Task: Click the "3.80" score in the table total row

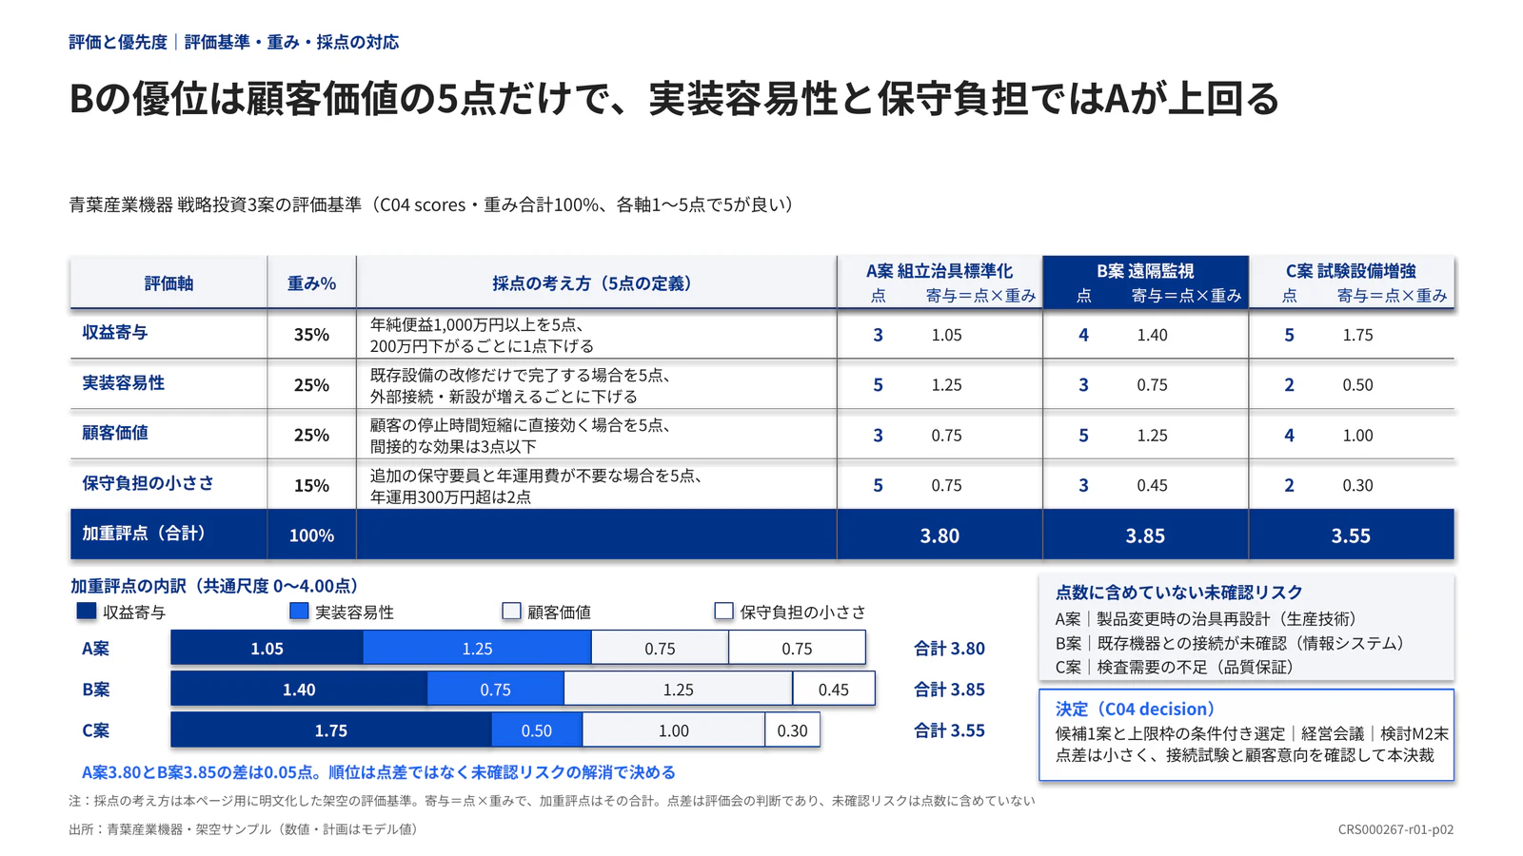Action: pos(940,535)
